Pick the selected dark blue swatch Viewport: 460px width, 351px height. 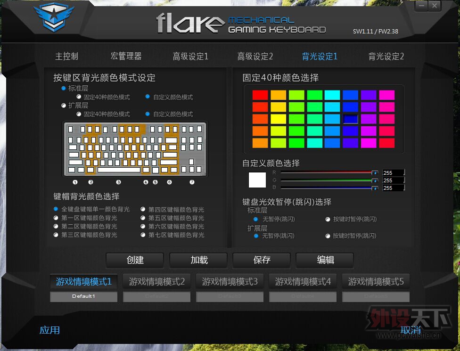pos(351,119)
